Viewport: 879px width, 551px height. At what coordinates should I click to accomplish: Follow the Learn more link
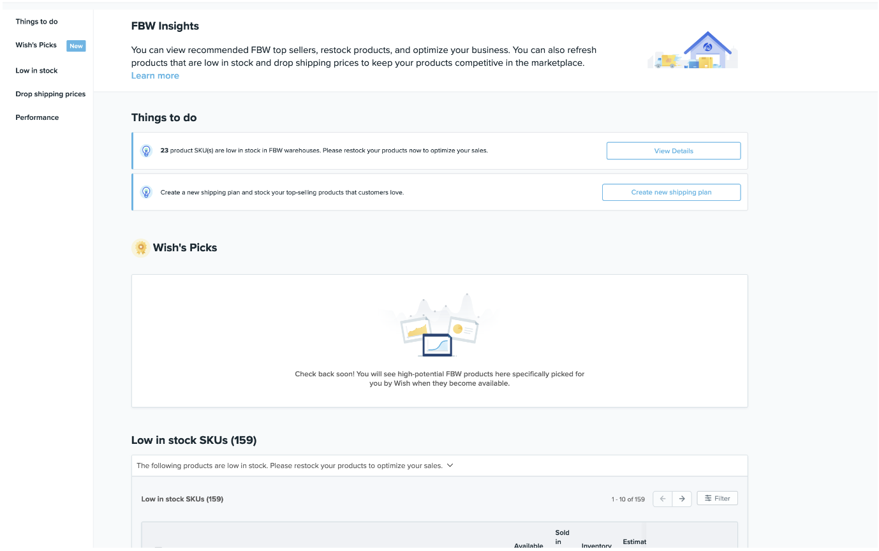pos(155,75)
